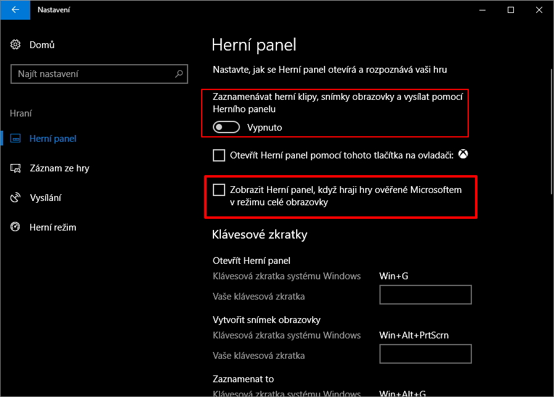This screenshot has height=397, width=554.
Task: Go to Domů settings home
Action: click(x=42, y=44)
